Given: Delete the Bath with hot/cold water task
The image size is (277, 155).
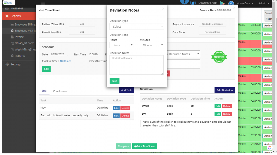Looking at the screenshot, I should (125, 115).
